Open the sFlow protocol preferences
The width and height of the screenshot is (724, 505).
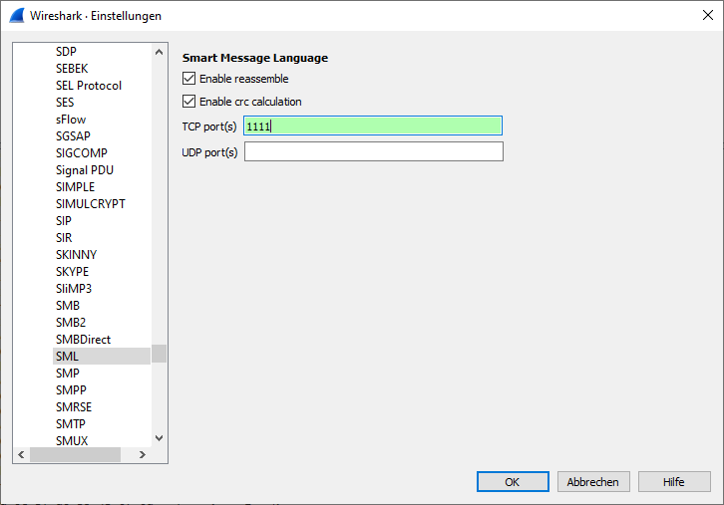tap(71, 120)
